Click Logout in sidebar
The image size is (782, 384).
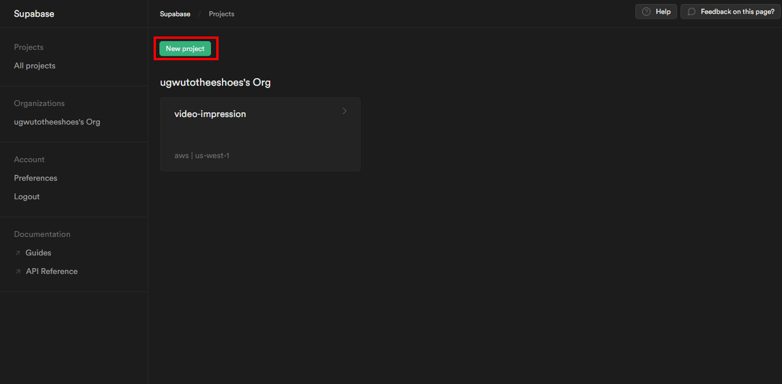tap(27, 196)
